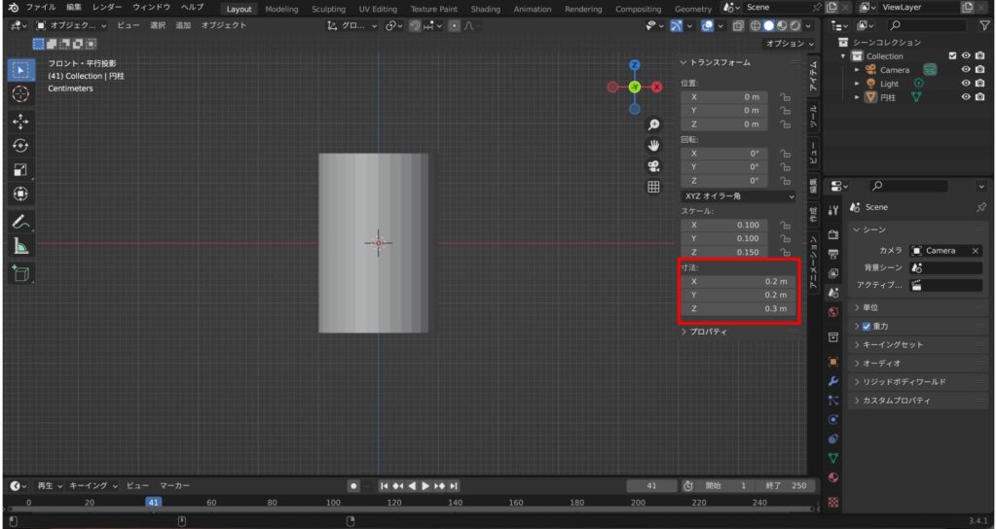Open the オプション button in viewport header
This screenshot has width=997, height=529.
(x=790, y=44)
